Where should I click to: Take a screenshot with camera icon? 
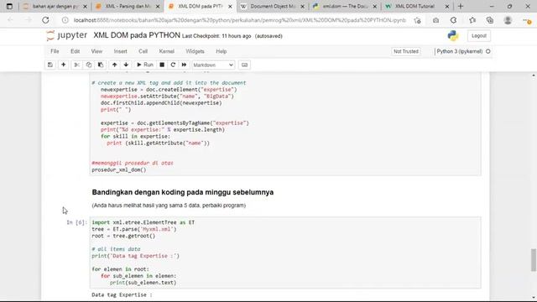pos(435,20)
